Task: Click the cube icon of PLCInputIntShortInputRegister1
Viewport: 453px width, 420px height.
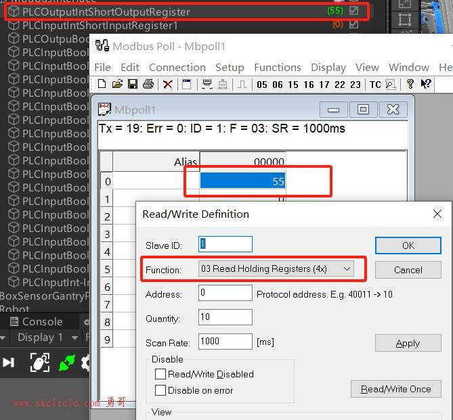Action: (x=14, y=26)
